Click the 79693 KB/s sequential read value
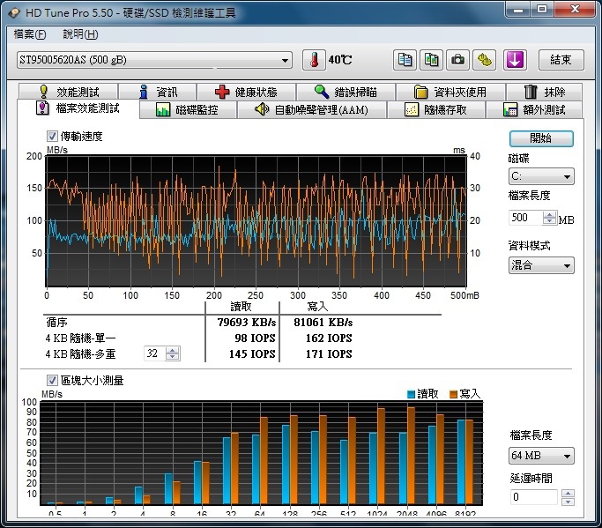Viewport: 602px width, 528px height. coord(247,322)
